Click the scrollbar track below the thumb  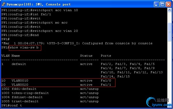click(x=169, y=68)
